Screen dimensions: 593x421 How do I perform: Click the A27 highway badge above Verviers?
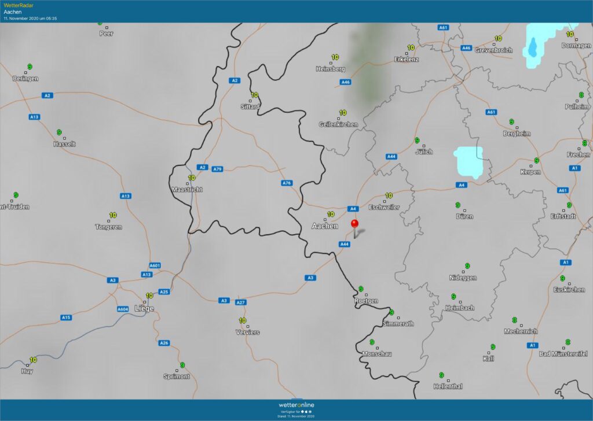click(240, 302)
